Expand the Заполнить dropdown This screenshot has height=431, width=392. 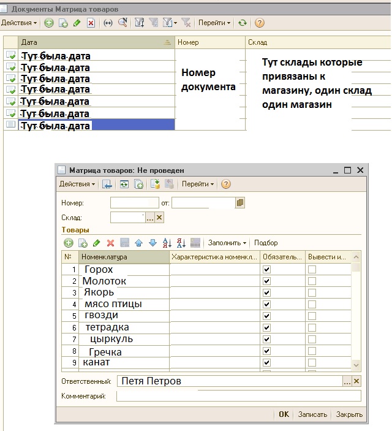point(227,243)
